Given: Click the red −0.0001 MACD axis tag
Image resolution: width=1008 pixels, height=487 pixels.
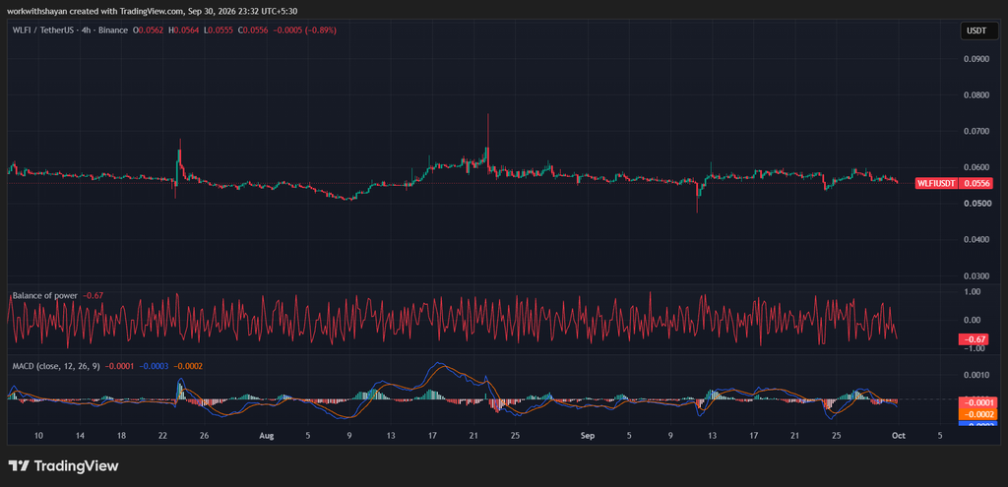Looking at the screenshot, I should tap(976, 402).
